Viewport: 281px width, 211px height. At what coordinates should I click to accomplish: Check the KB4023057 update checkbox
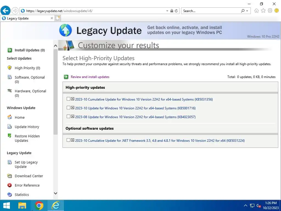pyautogui.click(x=68, y=116)
